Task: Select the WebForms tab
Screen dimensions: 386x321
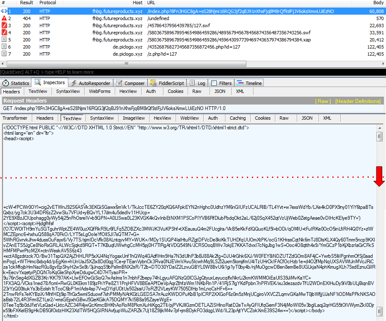Action: click(x=100, y=91)
